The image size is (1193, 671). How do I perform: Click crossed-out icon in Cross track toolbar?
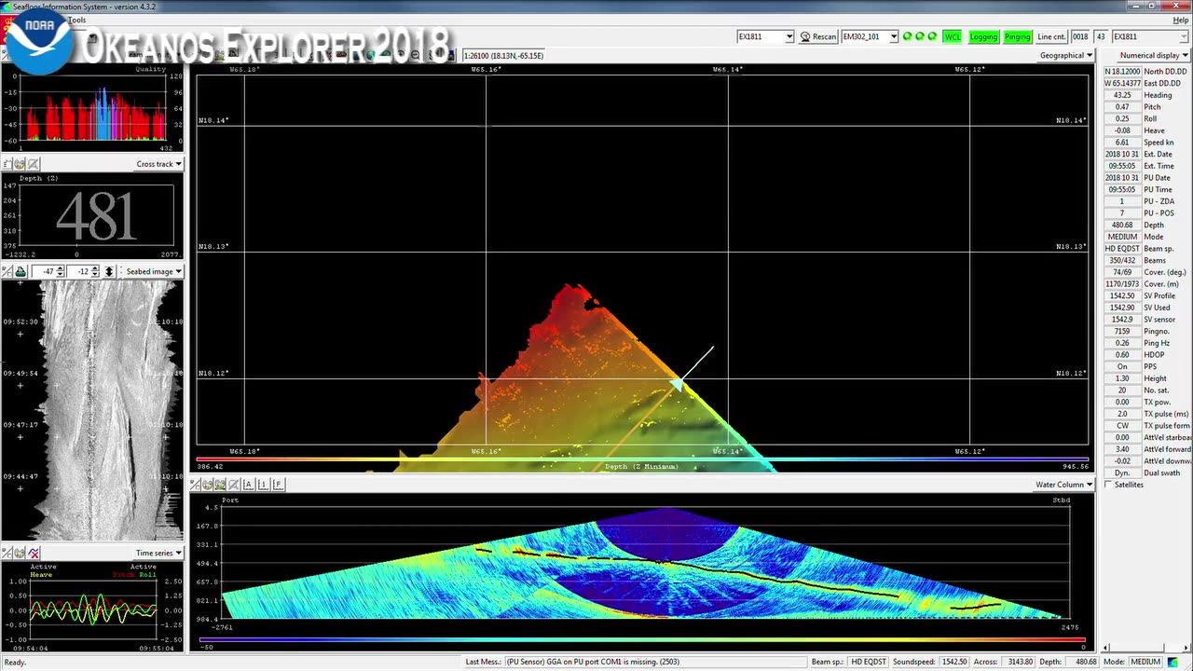click(x=33, y=164)
